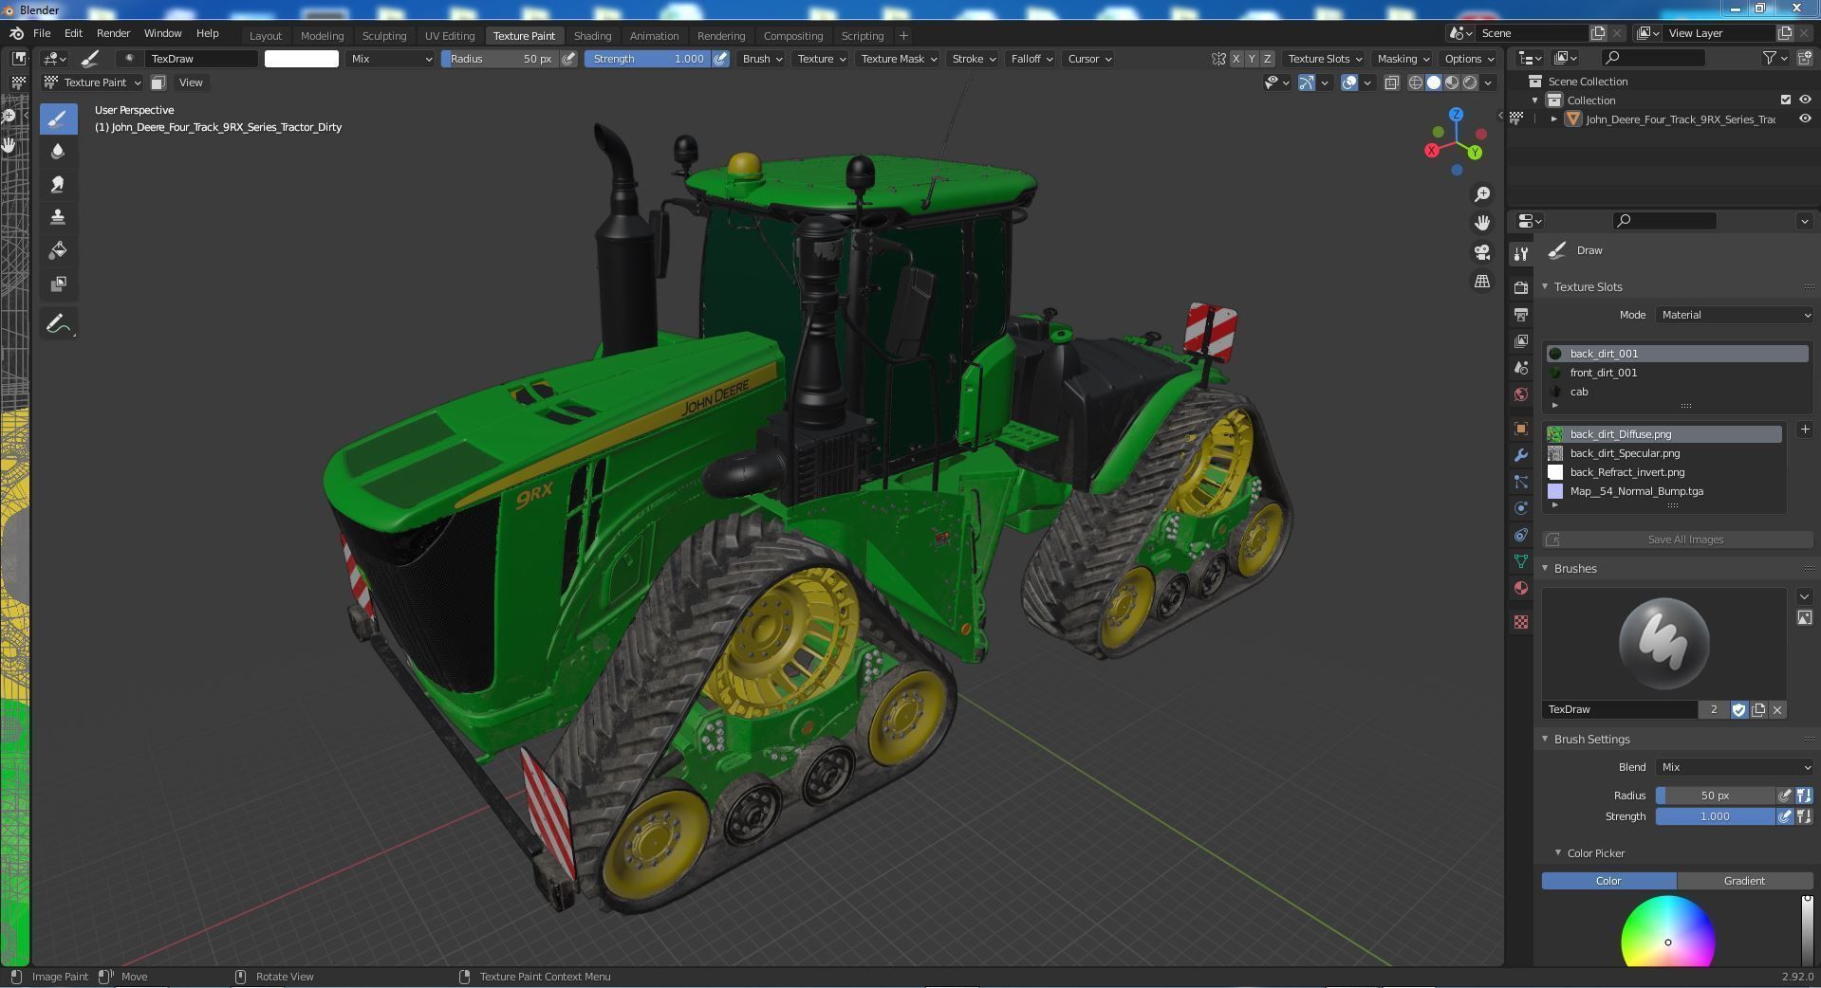The image size is (1821, 988).
Task: Select the Annotate tool
Action: tap(58, 324)
